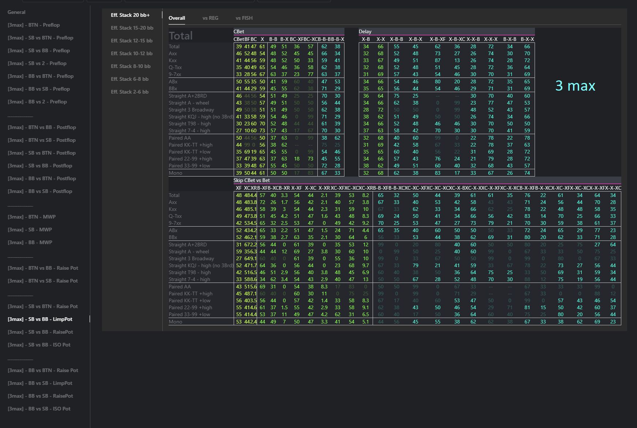The width and height of the screenshot is (637, 428).
Task: Select the Overall tab
Action: coord(177,18)
